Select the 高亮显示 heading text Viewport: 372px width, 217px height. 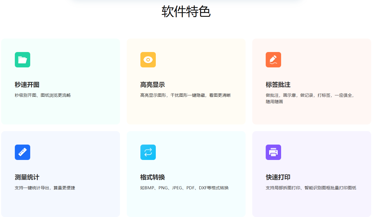152,85
